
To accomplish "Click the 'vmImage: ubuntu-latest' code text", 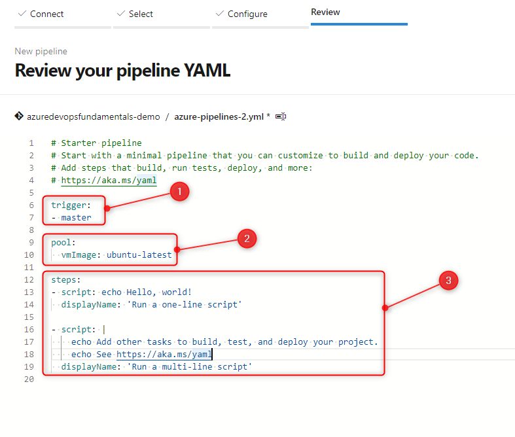I will click(x=116, y=254).
